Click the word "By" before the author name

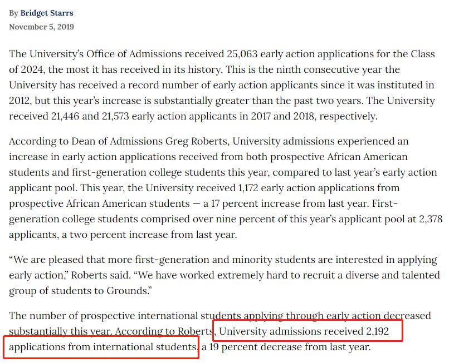(13, 13)
